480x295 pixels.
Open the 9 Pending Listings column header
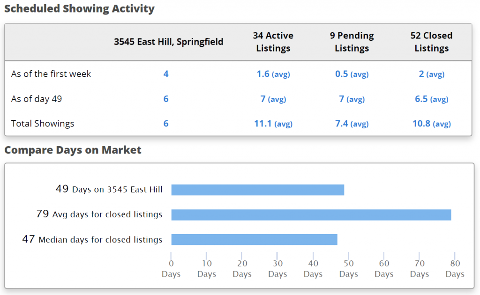pyautogui.click(x=352, y=42)
